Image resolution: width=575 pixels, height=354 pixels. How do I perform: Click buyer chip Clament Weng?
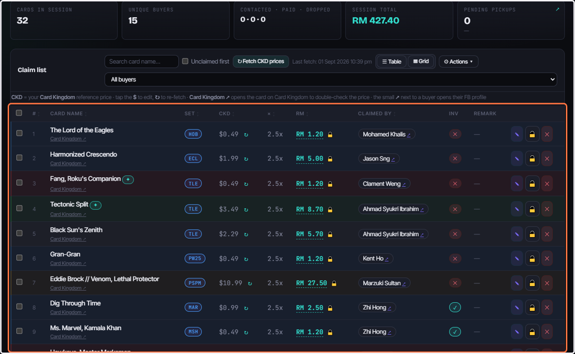click(384, 183)
